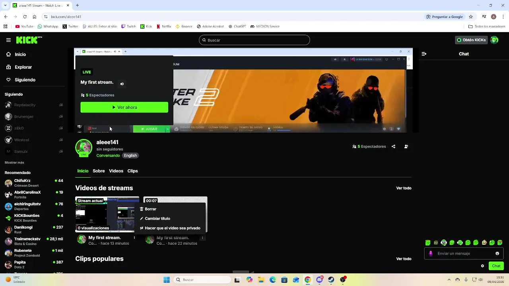Open Explorar in the sidebar
The width and height of the screenshot is (509, 286).
23,67
